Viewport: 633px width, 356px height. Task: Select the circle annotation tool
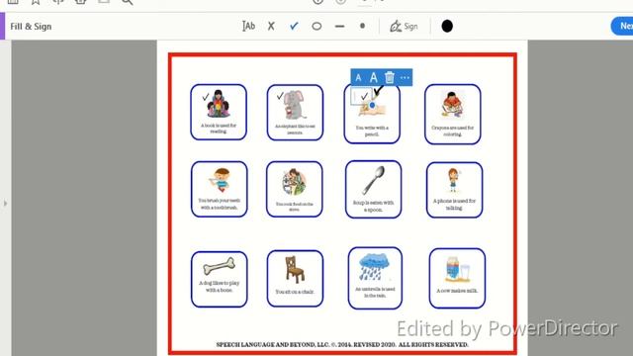pyautogui.click(x=316, y=27)
